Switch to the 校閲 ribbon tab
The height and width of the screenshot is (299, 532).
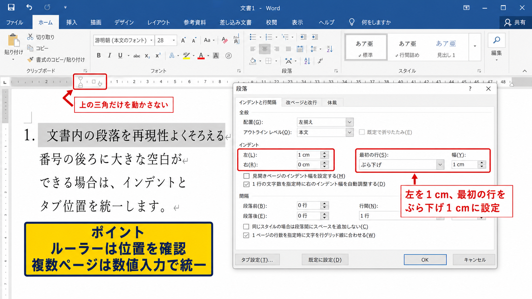[271, 22]
